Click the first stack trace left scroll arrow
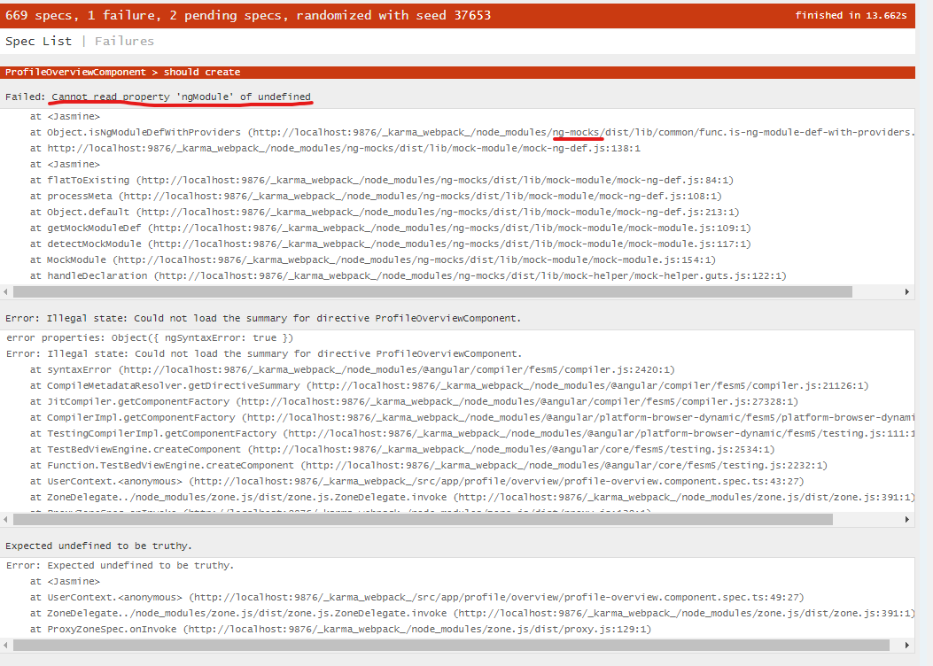This screenshot has width=933, height=666. (x=6, y=292)
